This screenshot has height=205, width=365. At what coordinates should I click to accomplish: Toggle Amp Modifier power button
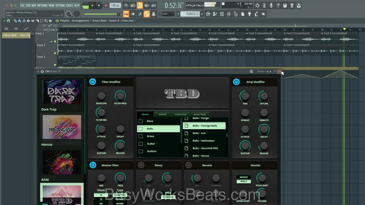236,82
